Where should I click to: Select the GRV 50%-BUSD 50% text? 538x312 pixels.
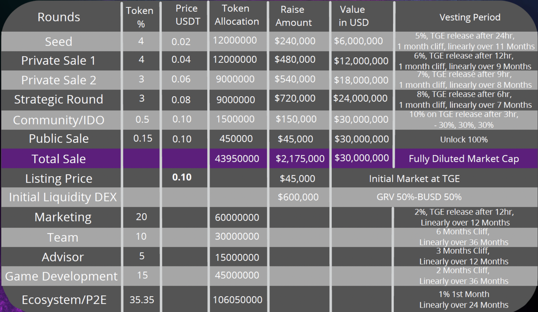[419, 197]
